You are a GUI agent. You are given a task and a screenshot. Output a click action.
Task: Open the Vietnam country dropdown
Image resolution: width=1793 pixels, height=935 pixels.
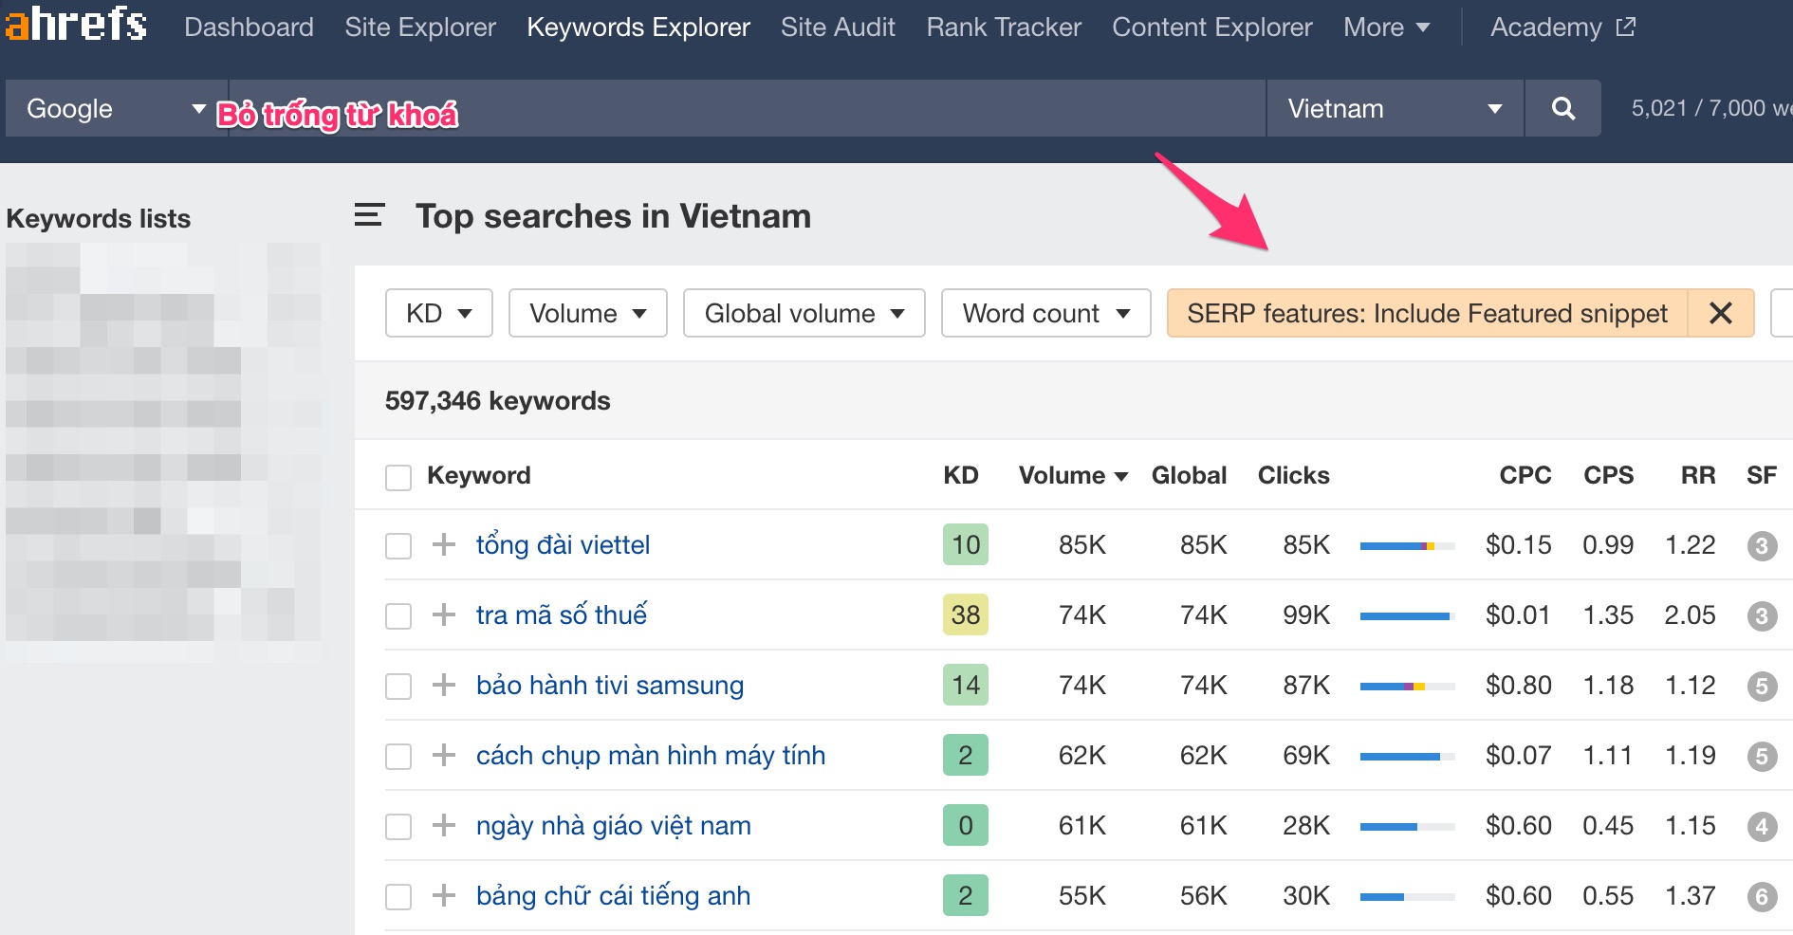(x=1395, y=108)
